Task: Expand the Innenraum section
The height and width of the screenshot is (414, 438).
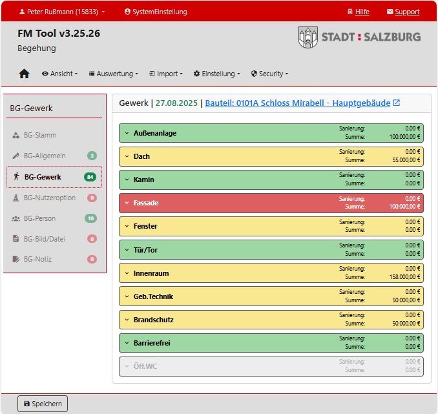Action: click(x=271, y=273)
